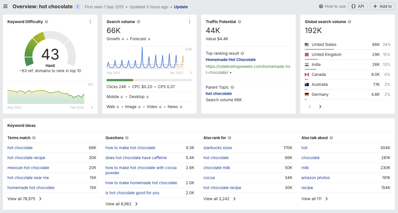398x213 pixels.
Task: Click the Top ranking result help icon
Action: tap(242, 53)
